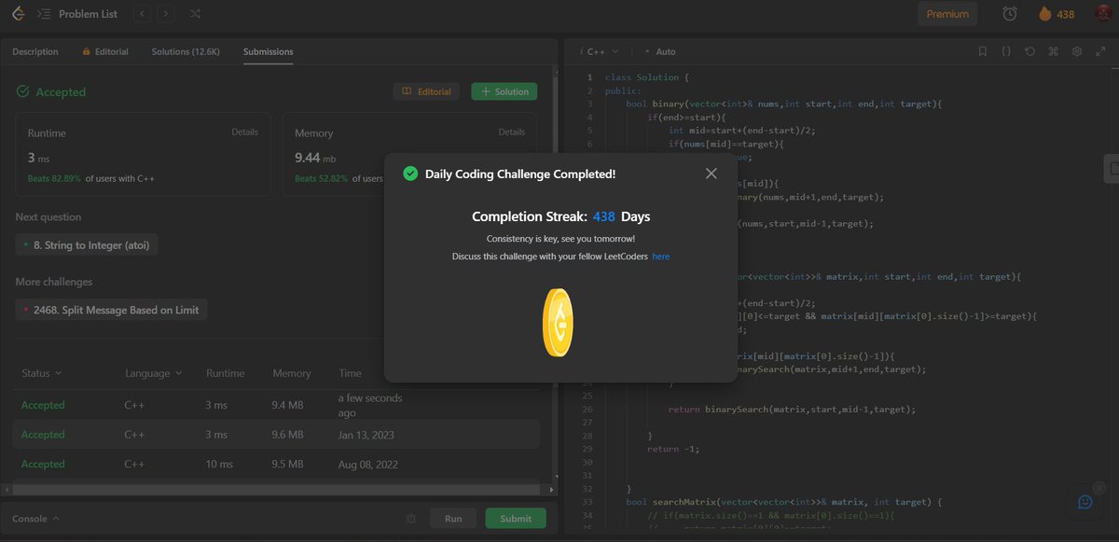Screen dimensions: 1119x542
Task: Start the timer using the clock icon
Action: pyautogui.click(x=1007, y=13)
